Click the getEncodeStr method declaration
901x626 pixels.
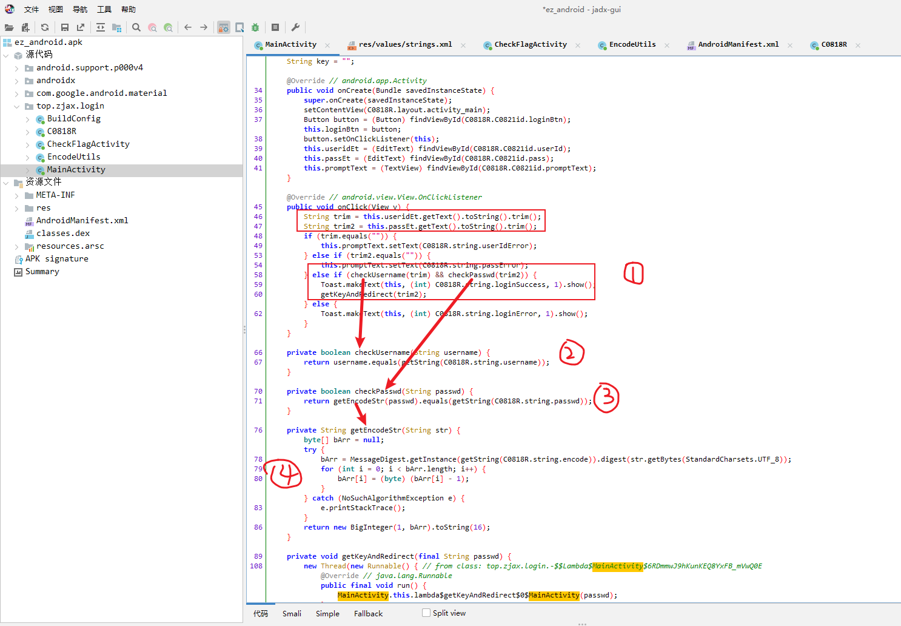373,430
